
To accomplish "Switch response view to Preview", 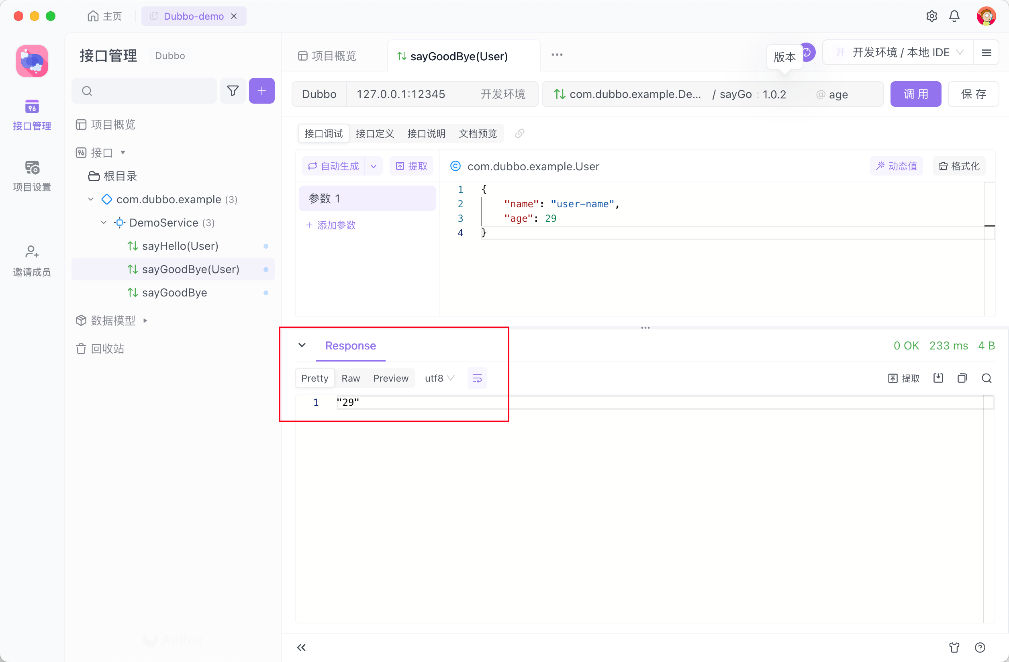I will click(391, 378).
